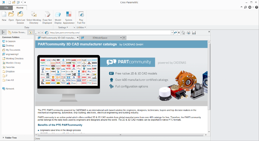The height and width of the screenshot is (141, 259).
Task: Open Network location
Action: click(x=8, y=89)
